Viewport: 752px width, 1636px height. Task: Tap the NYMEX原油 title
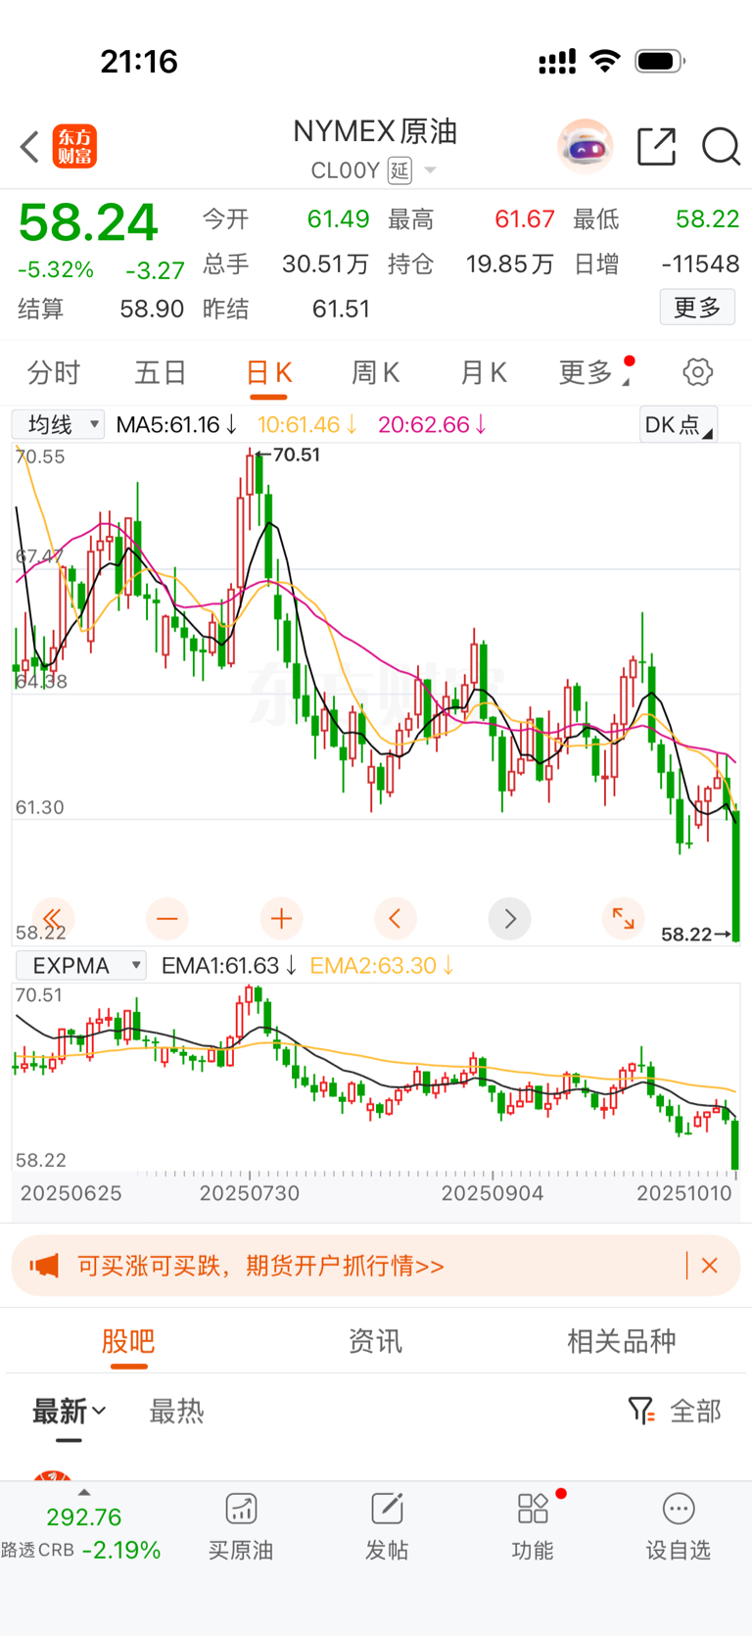click(x=376, y=131)
